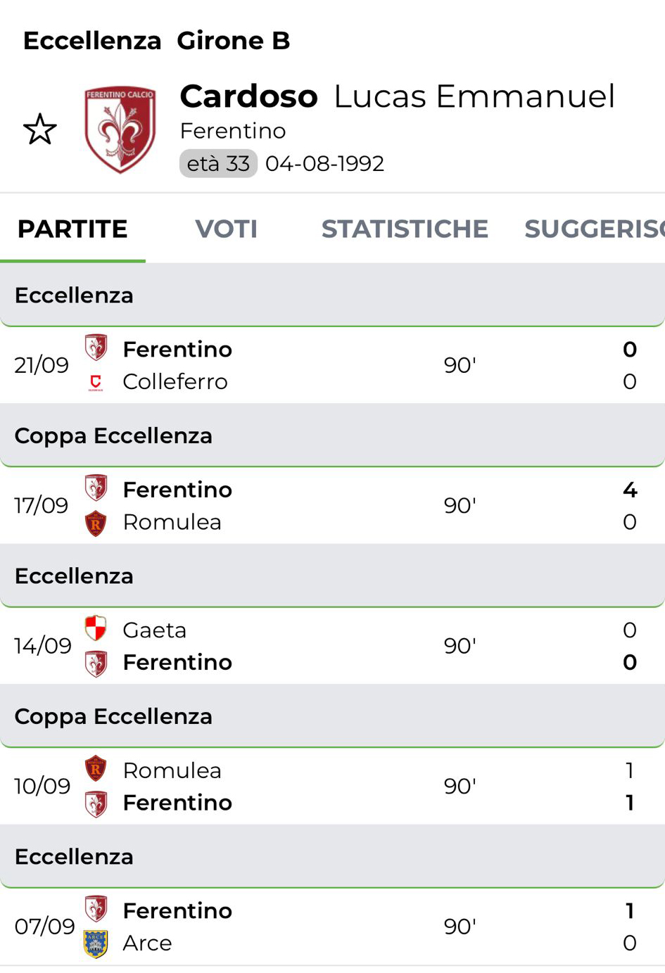Open the Eccellenza Girone B league title

156,41
